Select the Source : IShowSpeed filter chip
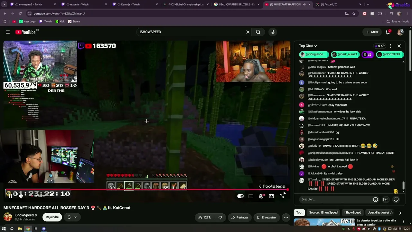Screen dimensions: 412x232 coord(323,213)
